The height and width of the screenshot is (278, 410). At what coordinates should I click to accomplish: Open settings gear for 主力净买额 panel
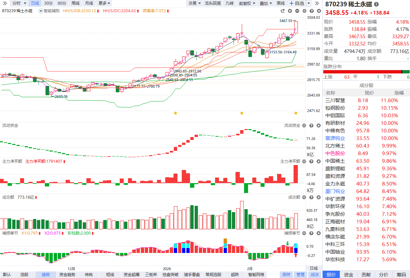pyautogui.click(x=304, y=161)
